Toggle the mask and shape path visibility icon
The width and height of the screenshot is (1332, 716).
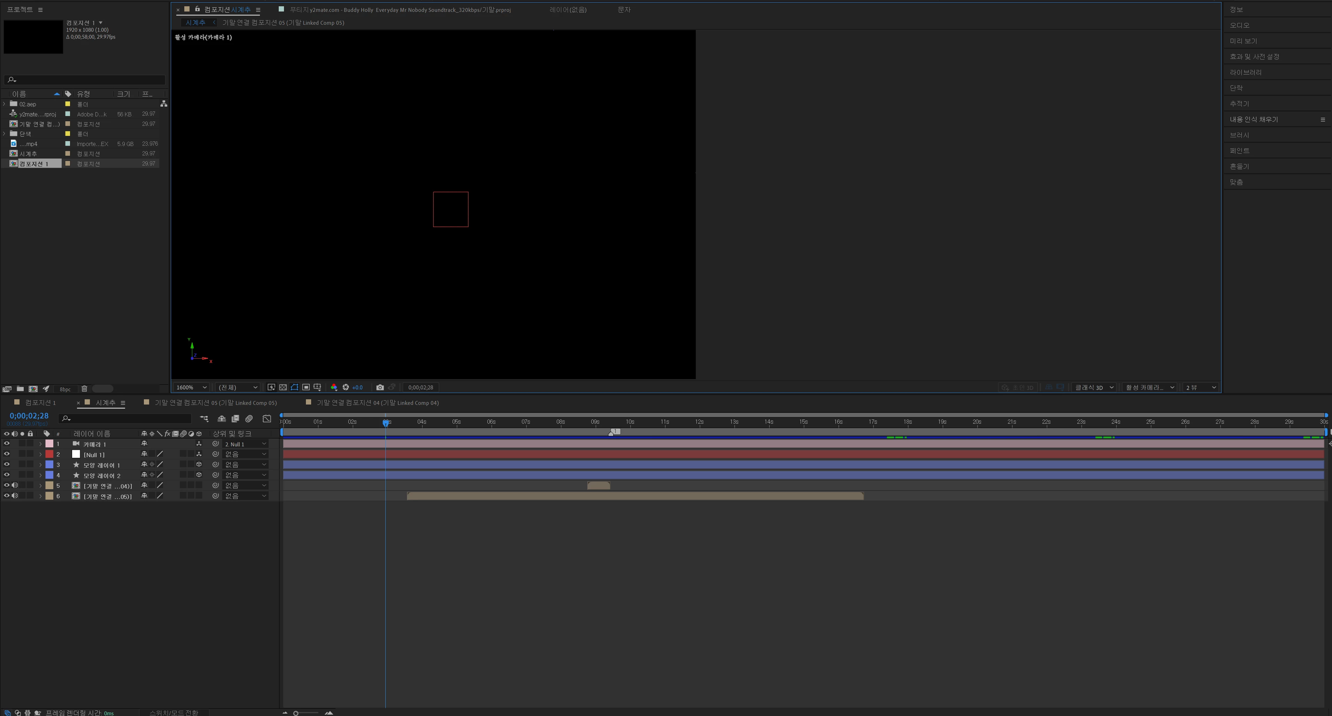[294, 387]
